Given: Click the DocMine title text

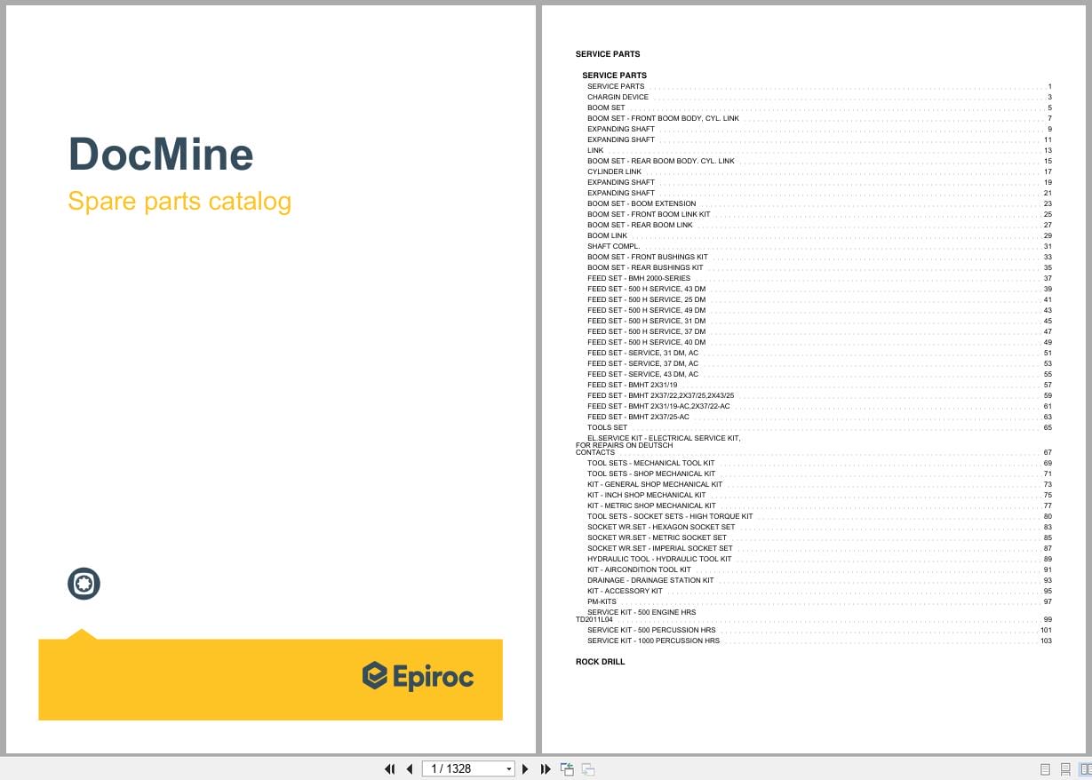Looking at the screenshot, I should [161, 154].
